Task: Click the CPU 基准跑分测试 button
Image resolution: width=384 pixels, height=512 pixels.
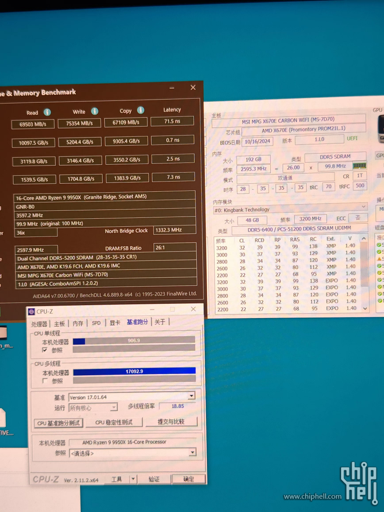Action: coord(58,423)
